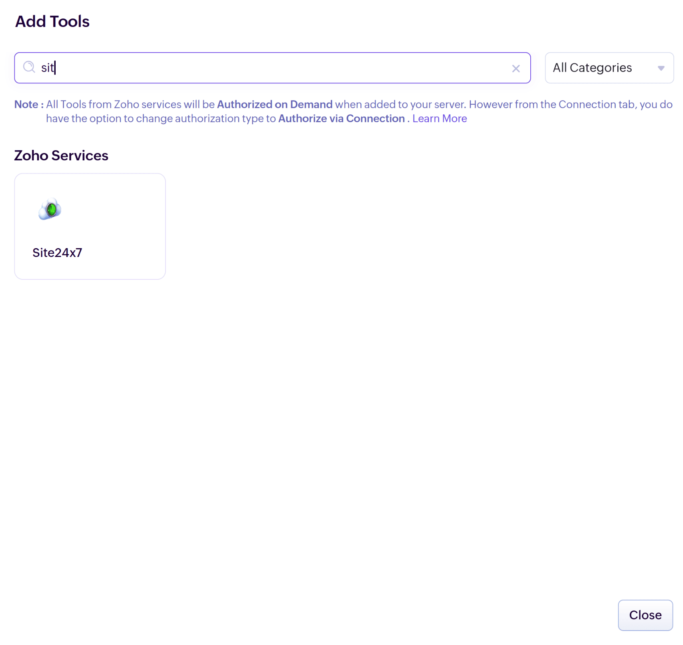
Task: Open the Learn More link
Action: [439, 119]
